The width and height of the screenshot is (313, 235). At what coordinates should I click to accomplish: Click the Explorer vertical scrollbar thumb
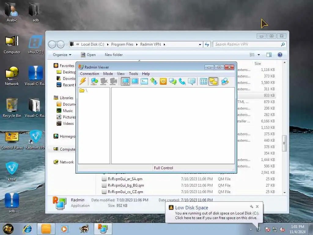284,143
